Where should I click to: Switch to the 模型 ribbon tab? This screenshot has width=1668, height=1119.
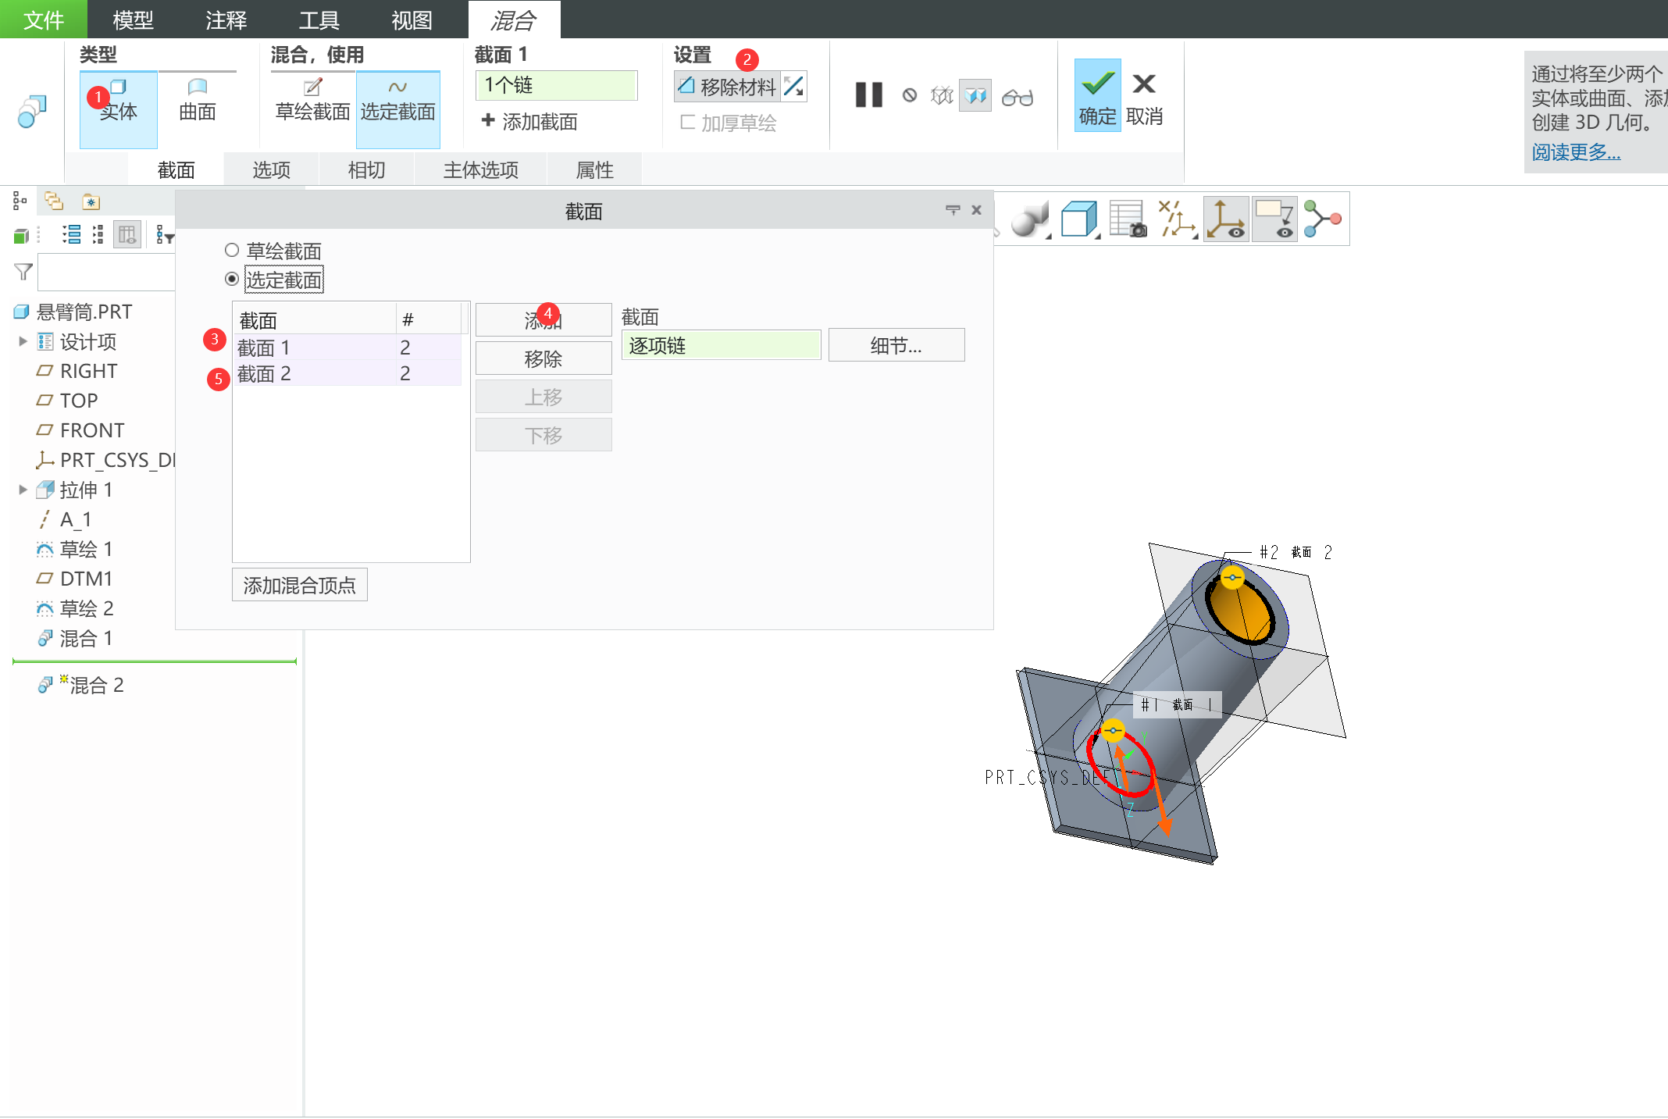133,20
